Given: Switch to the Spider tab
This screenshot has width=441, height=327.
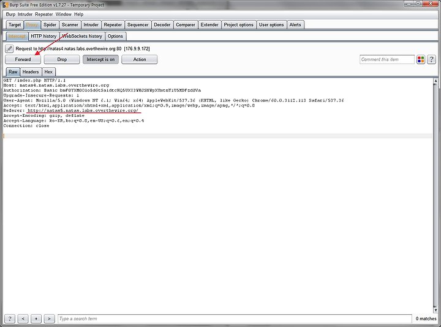Looking at the screenshot, I should (50, 24).
